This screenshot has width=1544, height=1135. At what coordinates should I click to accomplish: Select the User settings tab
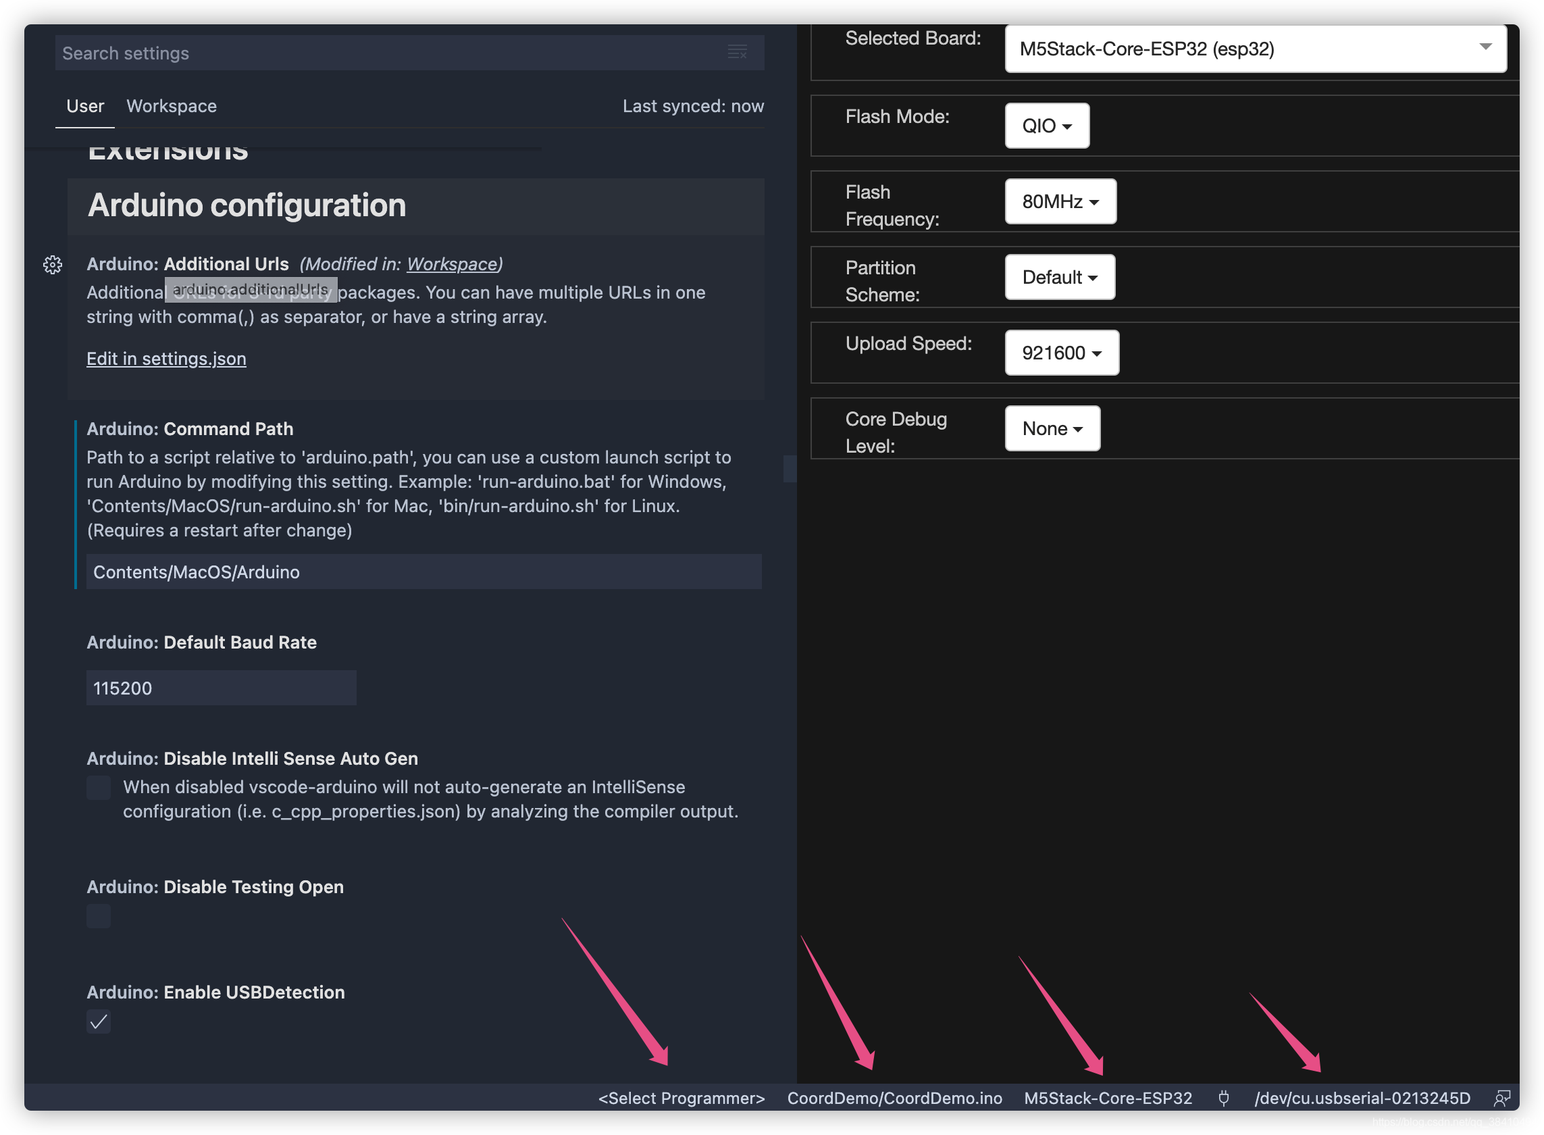[x=85, y=106]
